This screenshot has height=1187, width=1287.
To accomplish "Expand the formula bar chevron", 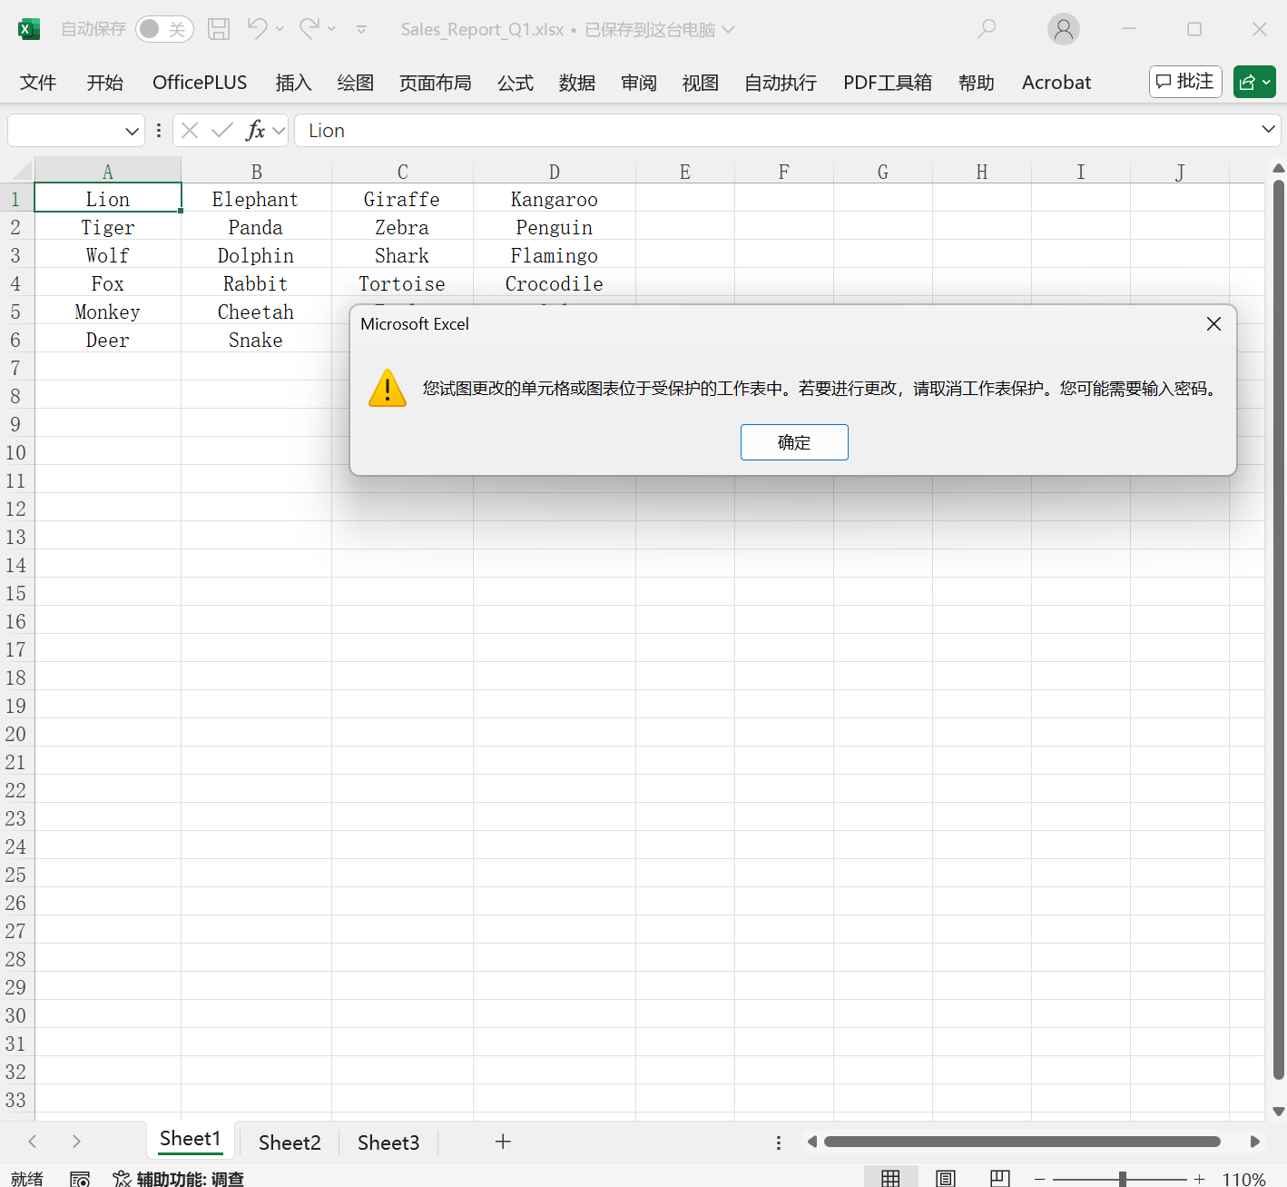I will 1268,130.
